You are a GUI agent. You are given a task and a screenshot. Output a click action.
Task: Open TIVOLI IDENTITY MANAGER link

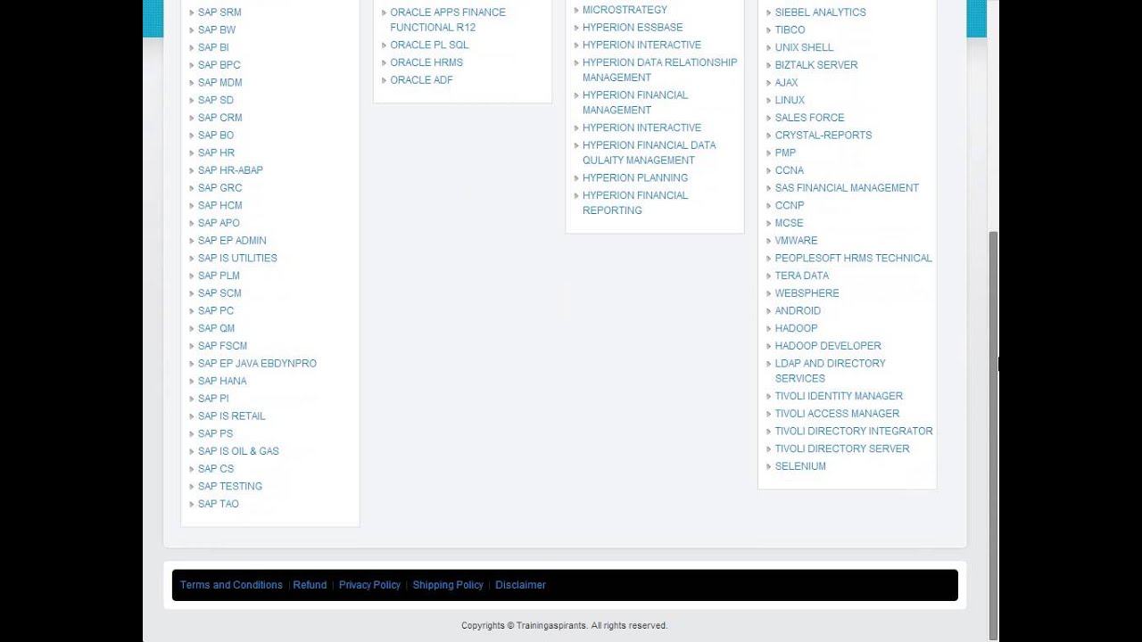[x=839, y=397]
